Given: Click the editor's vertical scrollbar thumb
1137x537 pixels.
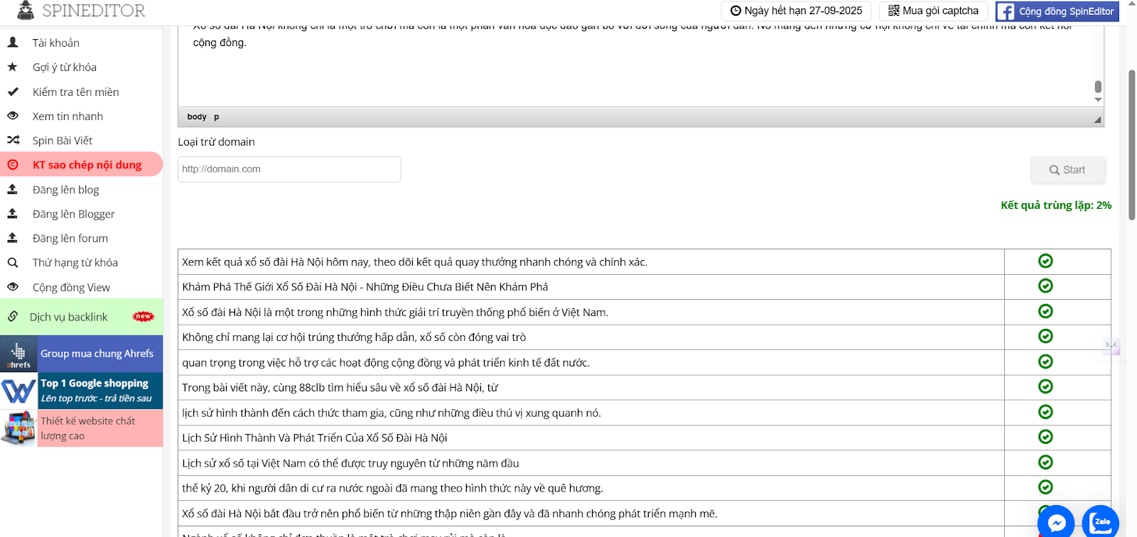Looking at the screenshot, I should [x=1098, y=87].
